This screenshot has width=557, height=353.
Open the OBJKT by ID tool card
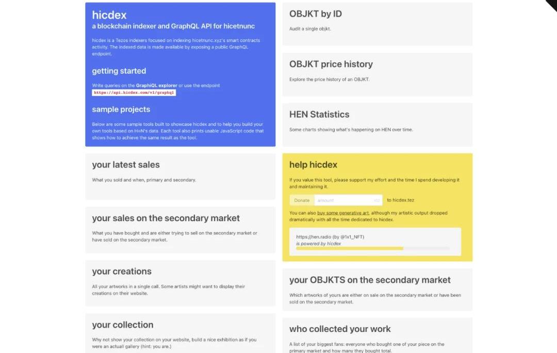click(x=377, y=24)
